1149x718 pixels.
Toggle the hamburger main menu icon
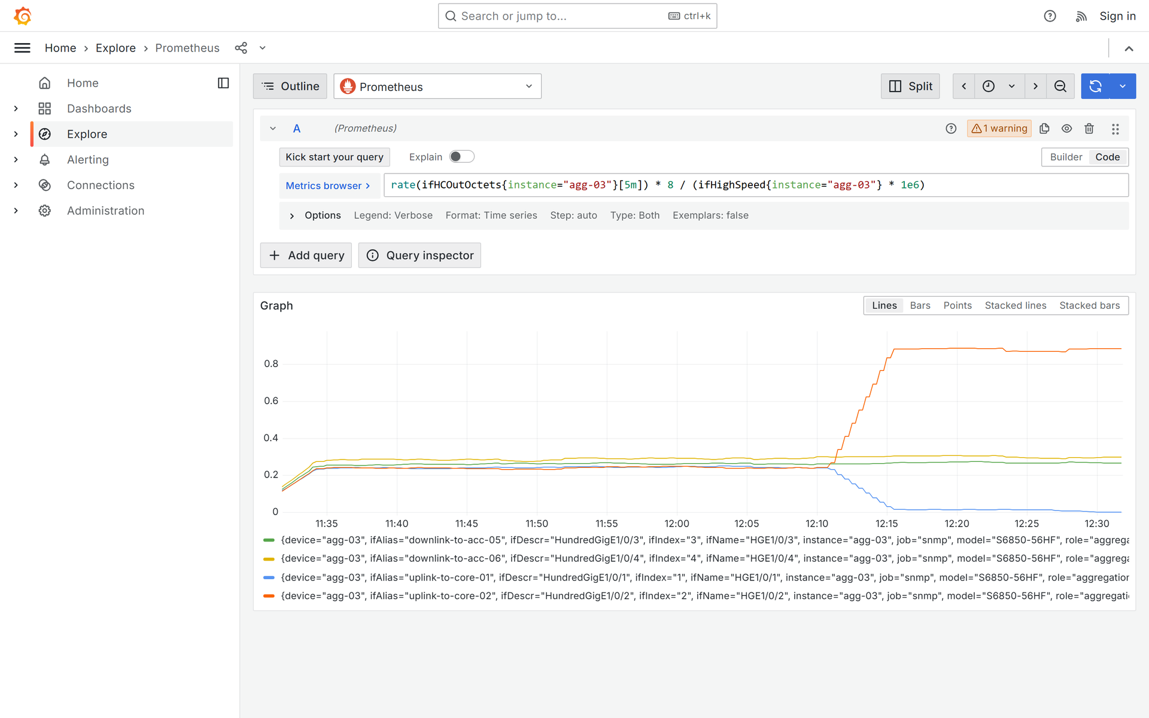click(22, 48)
